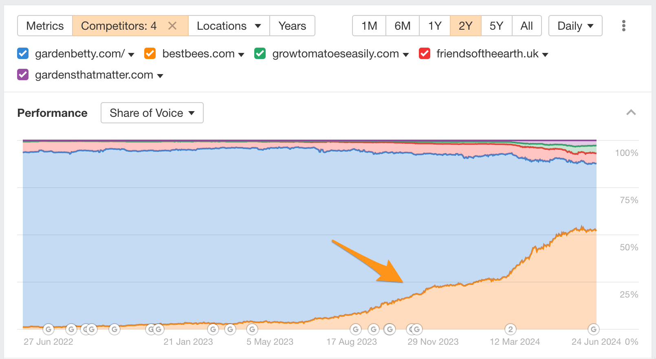
Task: Open the Daily granularity dropdown
Action: click(x=575, y=26)
